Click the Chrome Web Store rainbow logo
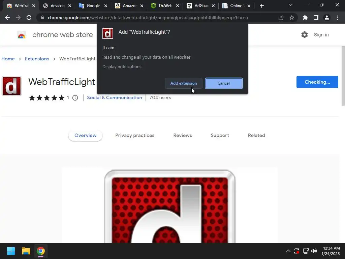This screenshot has height=259, width=345. [x=22, y=35]
